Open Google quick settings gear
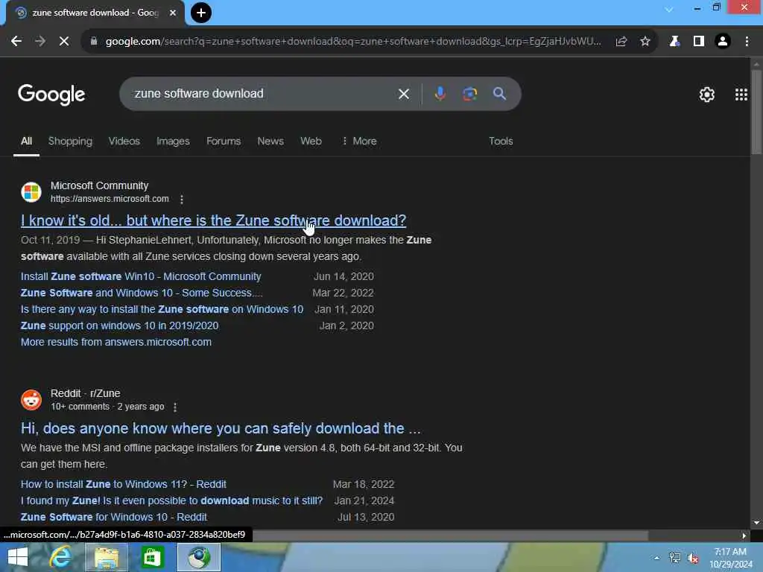This screenshot has width=763, height=572. (706, 95)
